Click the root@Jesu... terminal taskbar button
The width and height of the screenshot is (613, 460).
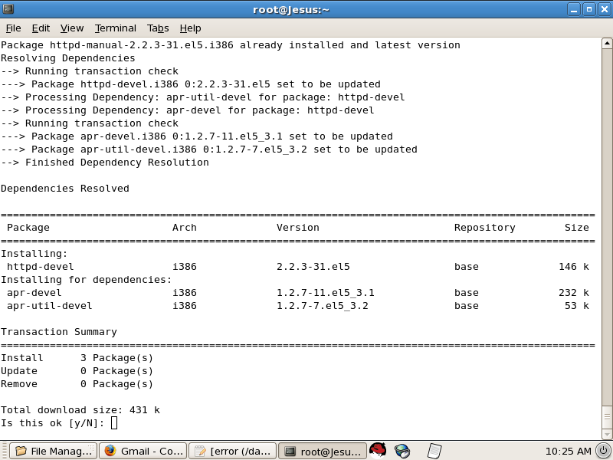click(322, 451)
